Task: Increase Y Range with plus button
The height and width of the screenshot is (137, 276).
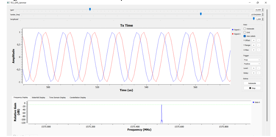Action: pyautogui.click(x=254, y=45)
